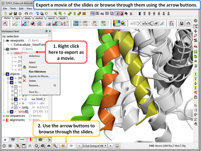Click Save As in context menu

pyautogui.click(x=34, y=92)
